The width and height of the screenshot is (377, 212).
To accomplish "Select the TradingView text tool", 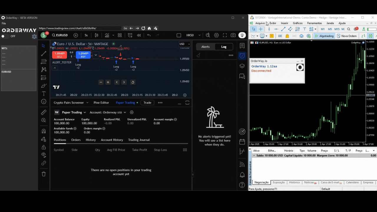I will point(44,94).
